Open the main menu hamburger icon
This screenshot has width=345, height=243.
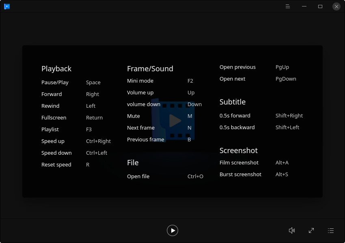click(x=288, y=6)
